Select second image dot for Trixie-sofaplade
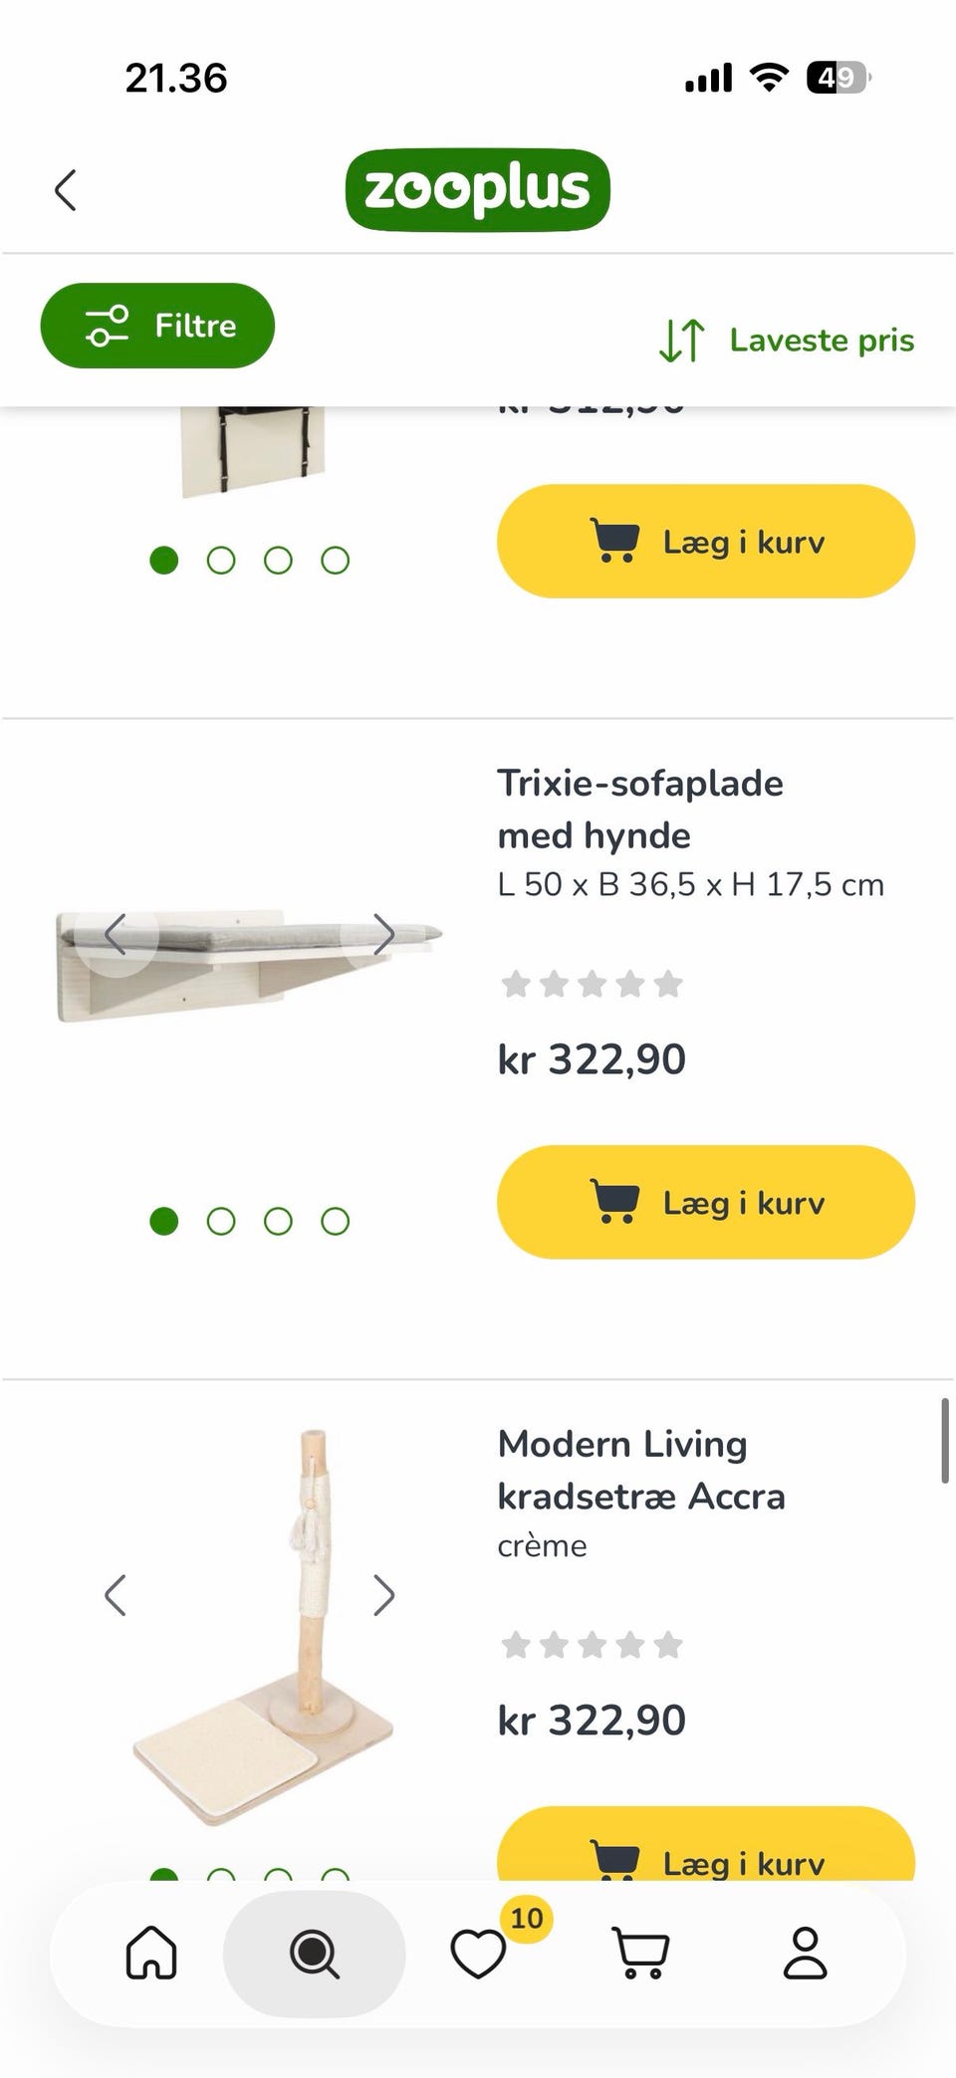The image size is (956, 2078). [x=221, y=1221]
